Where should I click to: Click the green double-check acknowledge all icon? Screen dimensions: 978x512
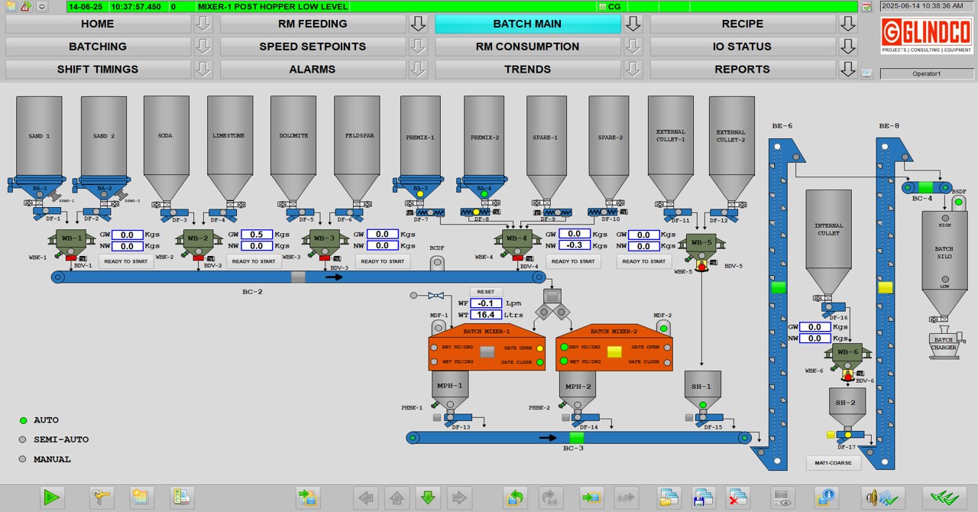pyautogui.click(x=944, y=498)
